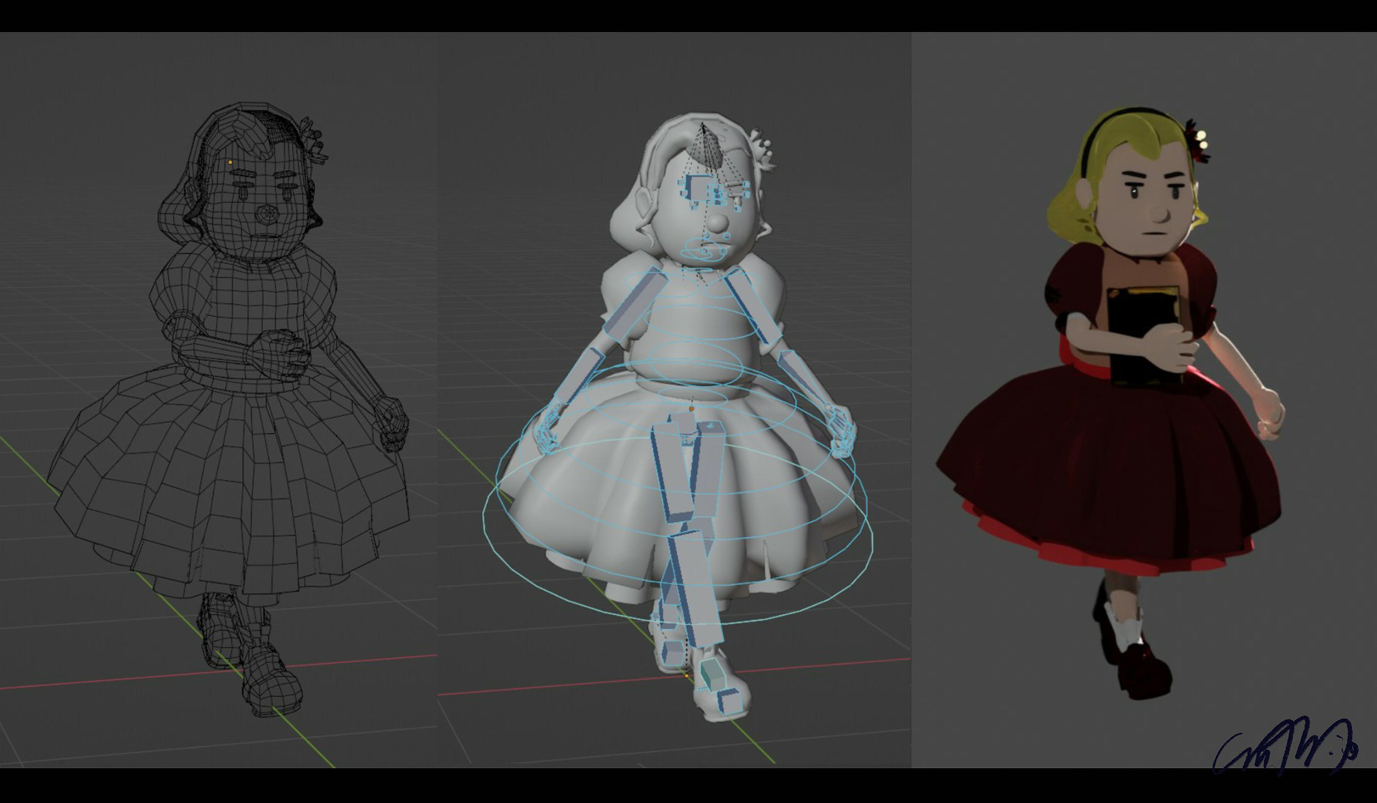The width and height of the screenshot is (1377, 803).
Task: Select the wireframe character model view
Action: coord(228,409)
